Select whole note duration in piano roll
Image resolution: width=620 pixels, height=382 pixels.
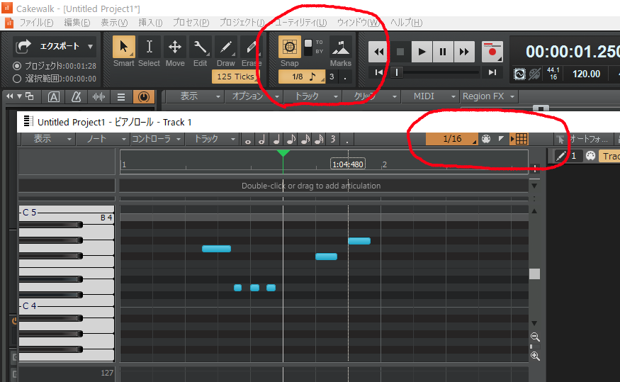248,140
